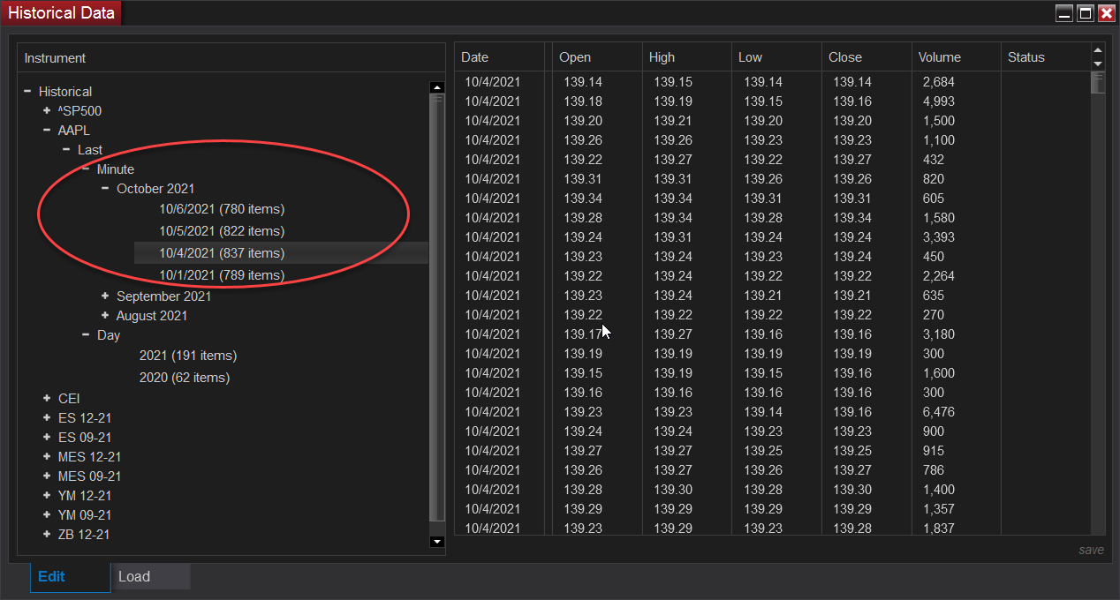Expand the ^SP500 instrument node
This screenshot has width=1120, height=600.
(47, 110)
